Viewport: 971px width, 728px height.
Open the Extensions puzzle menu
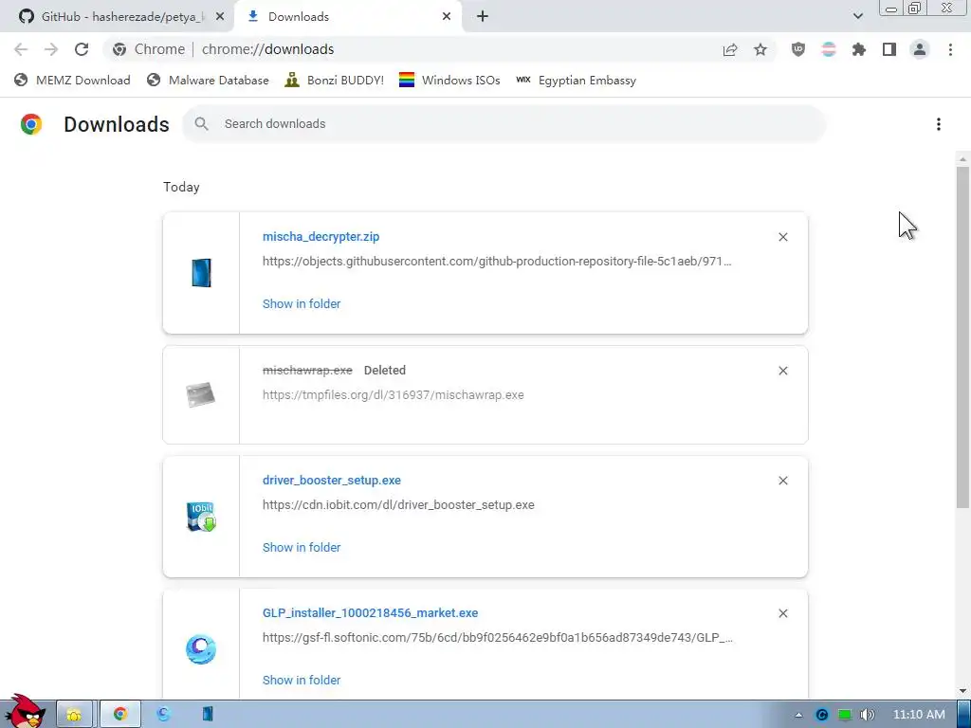859,49
